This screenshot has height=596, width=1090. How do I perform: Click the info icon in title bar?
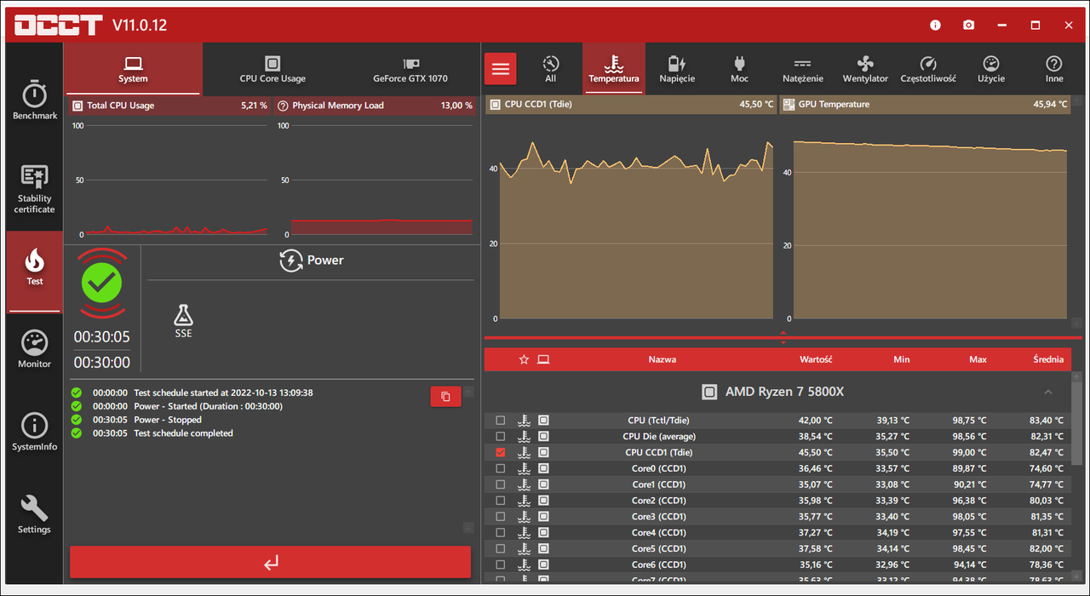click(x=935, y=25)
